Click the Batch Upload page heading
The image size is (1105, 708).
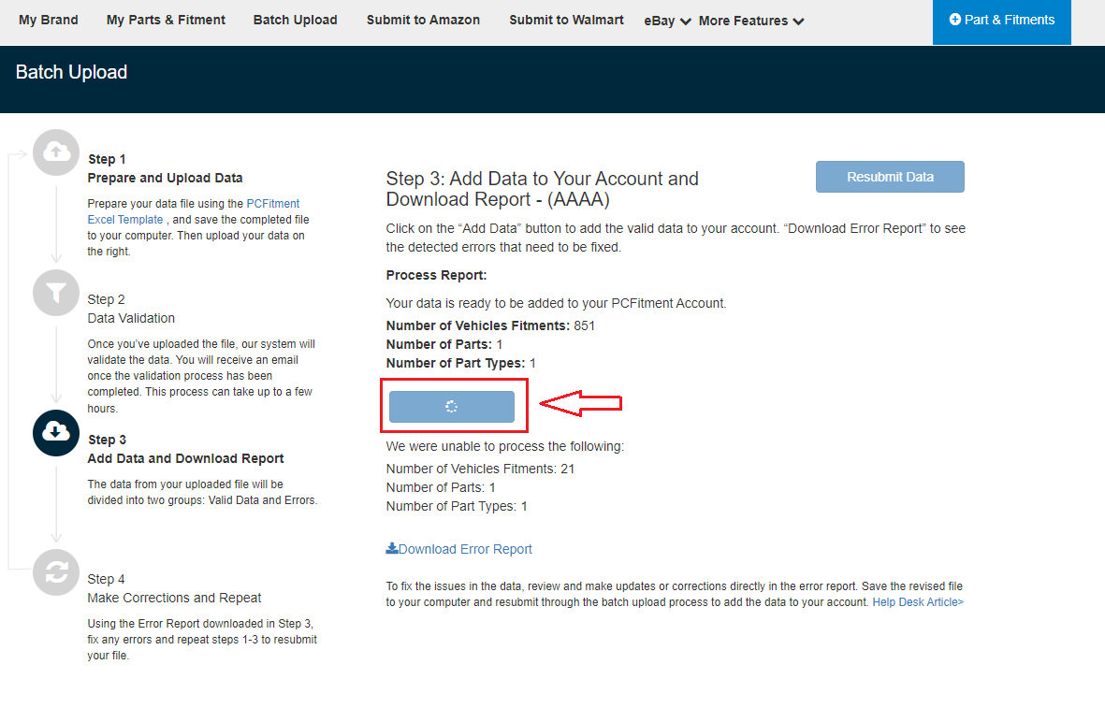coord(71,72)
